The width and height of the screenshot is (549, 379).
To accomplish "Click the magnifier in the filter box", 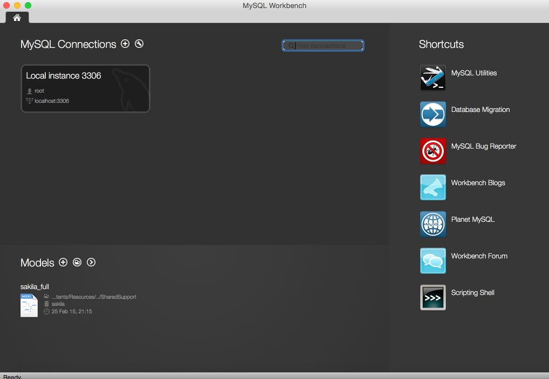I will (x=290, y=46).
